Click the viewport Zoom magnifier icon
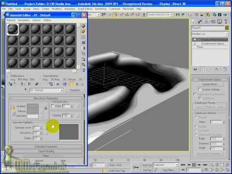 click(212, 165)
